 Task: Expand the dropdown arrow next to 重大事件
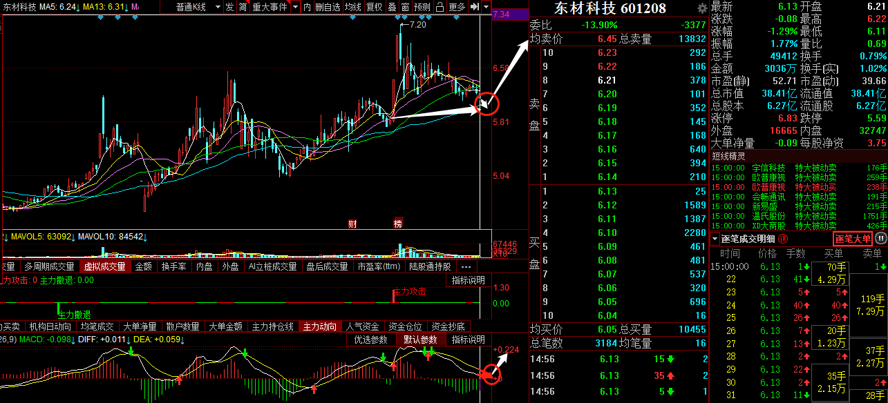(x=294, y=7)
